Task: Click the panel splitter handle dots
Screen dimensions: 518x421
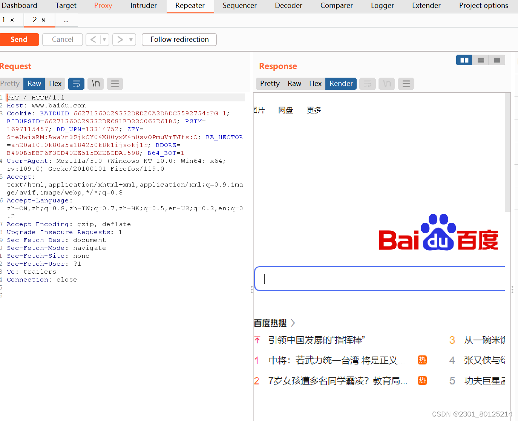Action: 251,289
